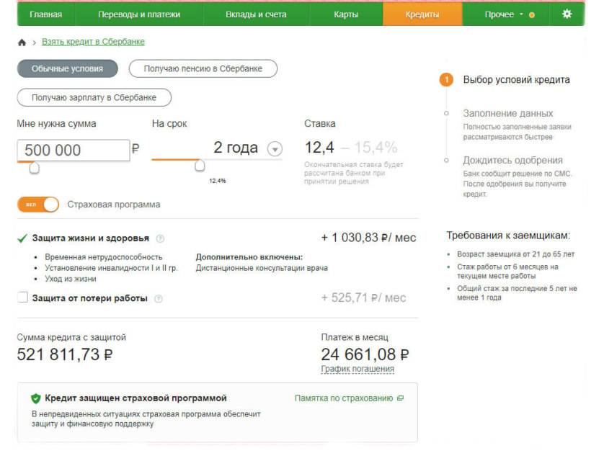Click the green shield insurance icon
The height and width of the screenshot is (456, 604).
[x=35, y=398]
